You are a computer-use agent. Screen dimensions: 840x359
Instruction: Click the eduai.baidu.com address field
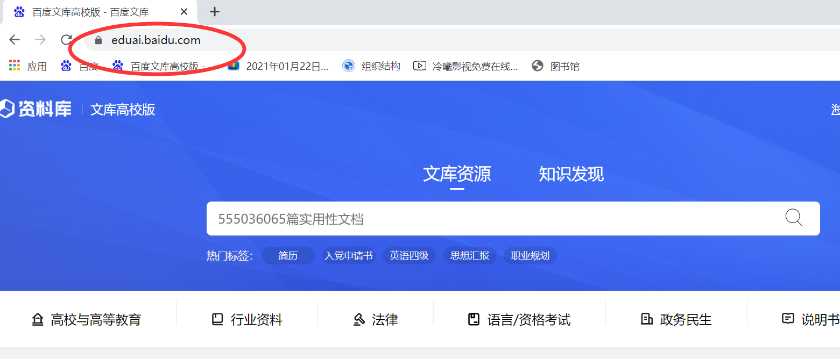point(156,40)
